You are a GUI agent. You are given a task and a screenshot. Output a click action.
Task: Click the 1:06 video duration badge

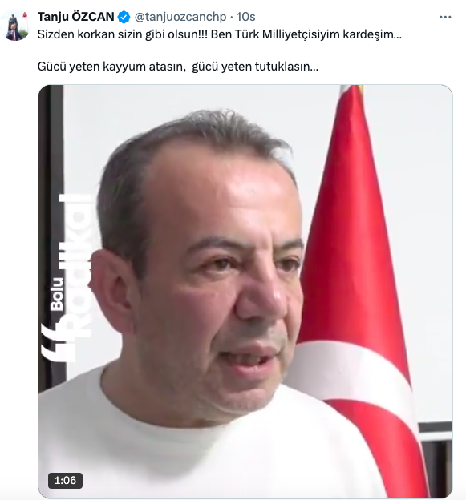65,480
